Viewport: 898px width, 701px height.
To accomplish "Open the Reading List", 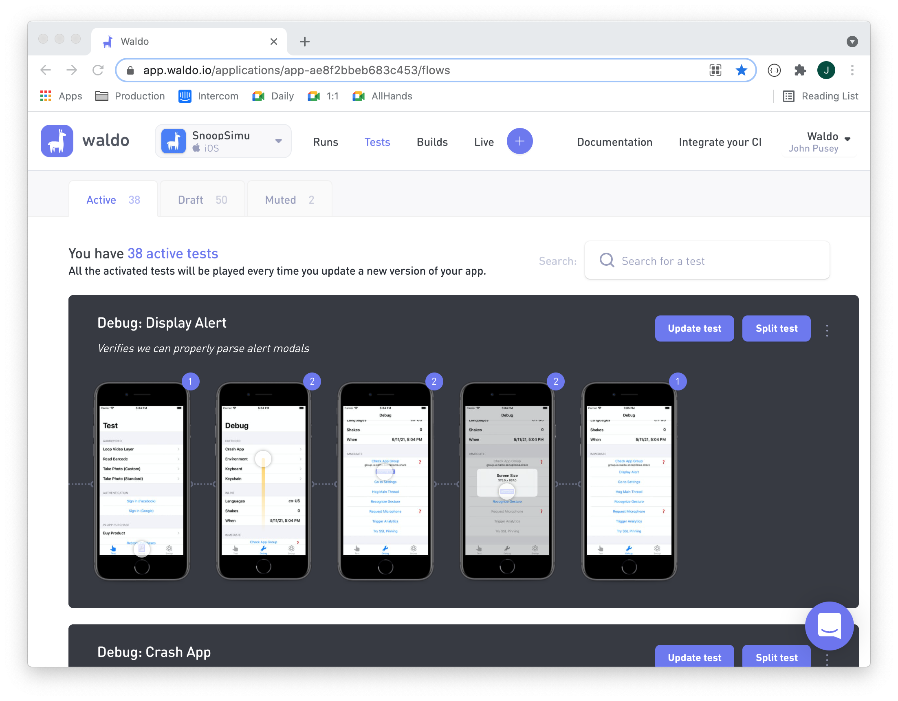I will tap(821, 96).
